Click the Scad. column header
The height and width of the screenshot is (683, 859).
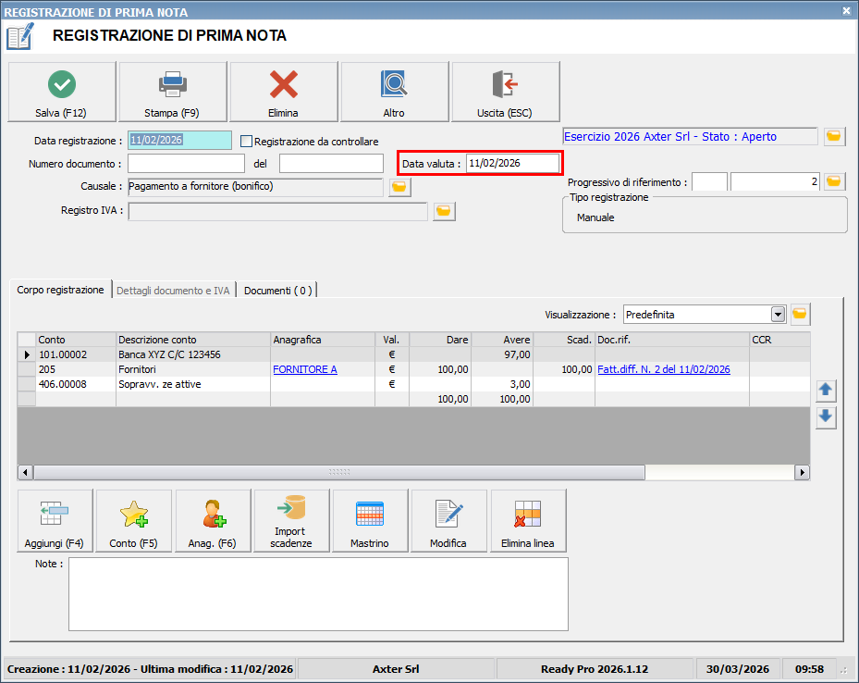(564, 340)
